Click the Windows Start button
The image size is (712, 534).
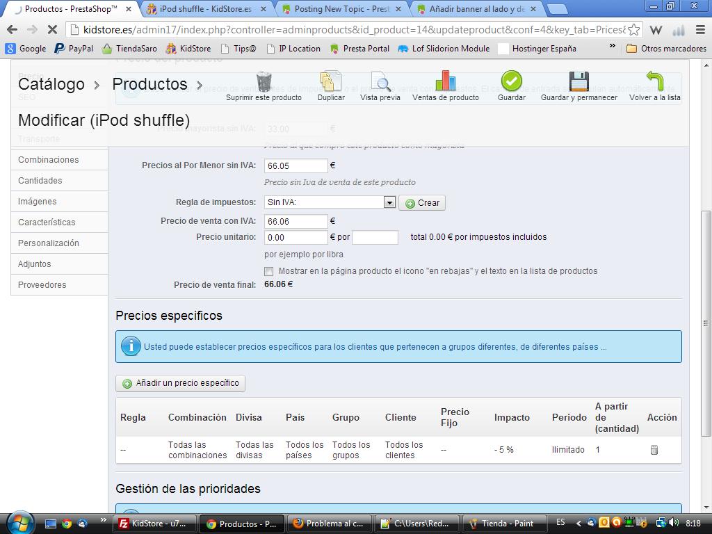[19, 523]
